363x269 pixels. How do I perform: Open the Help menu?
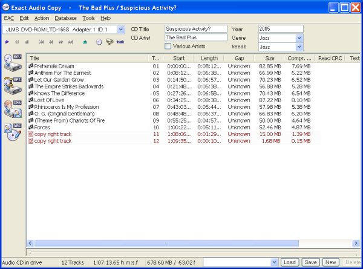pyautogui.click(x=105, y=18)
